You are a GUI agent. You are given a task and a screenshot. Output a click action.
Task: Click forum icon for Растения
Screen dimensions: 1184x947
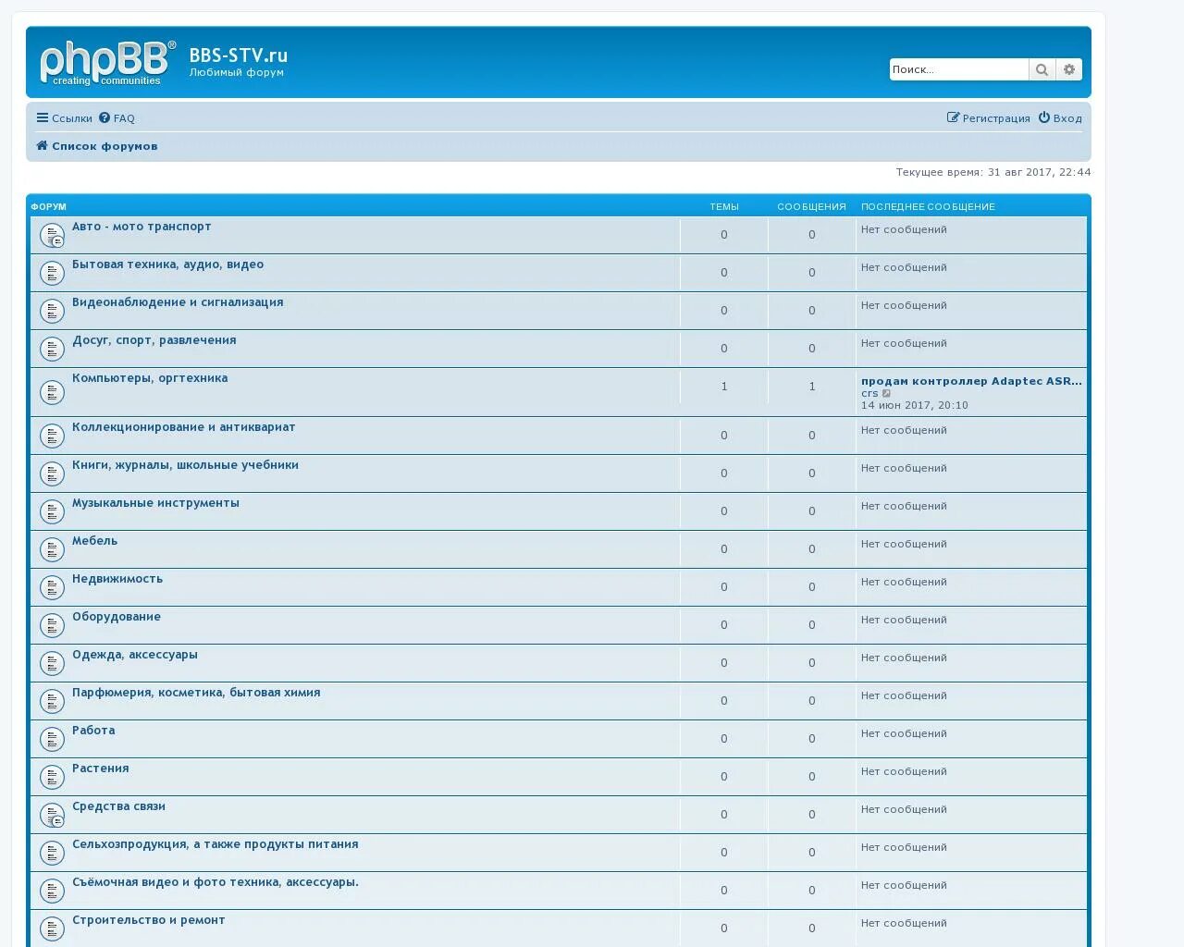tap(52, 777)
